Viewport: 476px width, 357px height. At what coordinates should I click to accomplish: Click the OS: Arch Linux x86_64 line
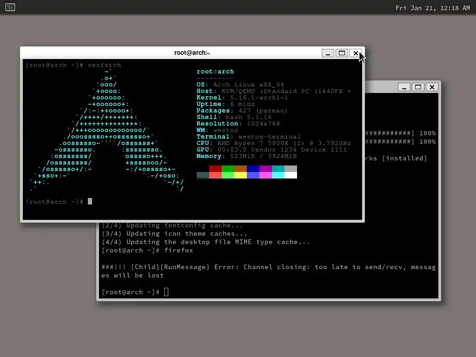tap(240, 85)
